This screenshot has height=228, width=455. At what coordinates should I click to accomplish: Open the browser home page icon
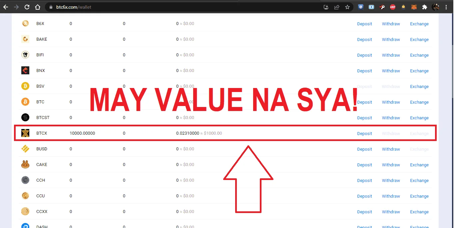coord(38,7)
